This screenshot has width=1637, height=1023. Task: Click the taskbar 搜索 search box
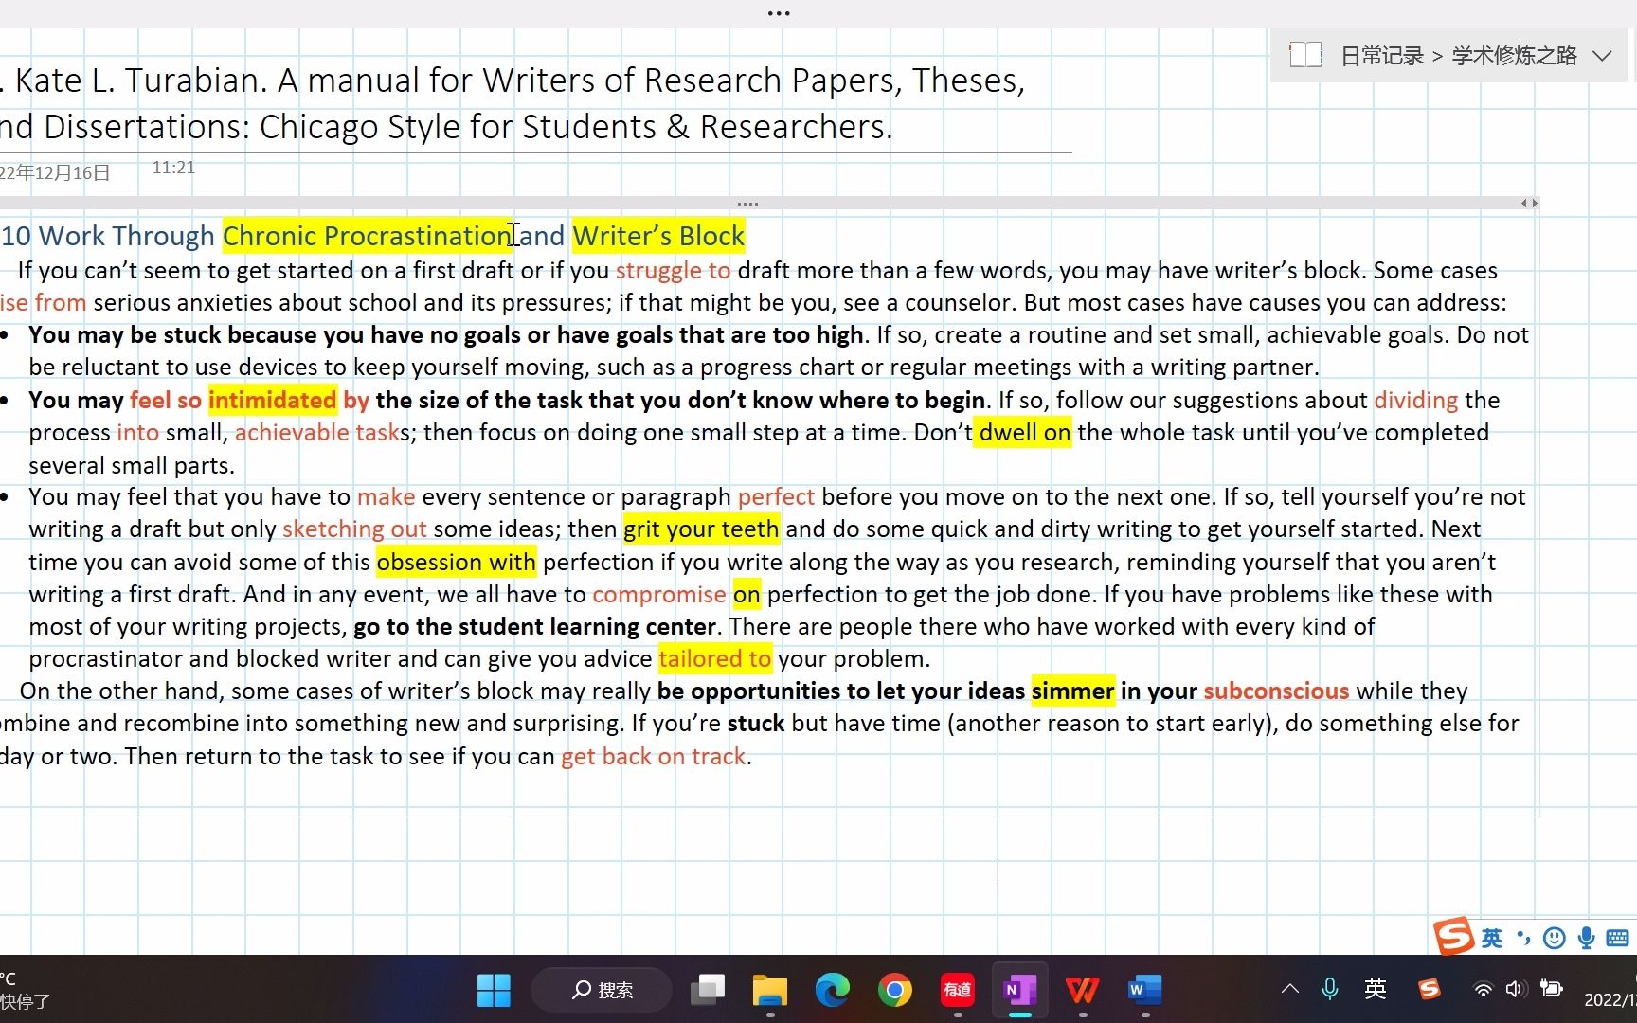pyautogui.click(x=602, y=990)
